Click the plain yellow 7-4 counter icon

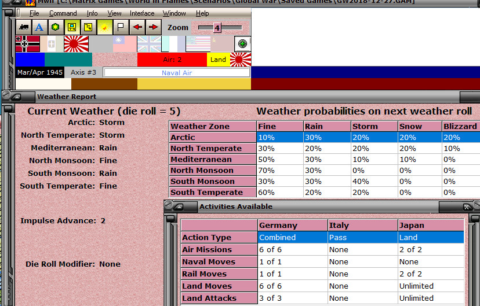point(88,28)
